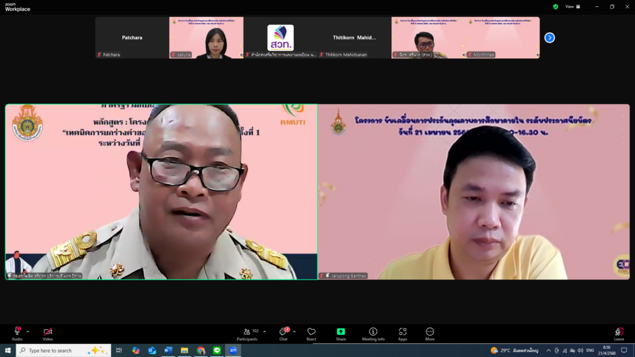Expand the arrow next to Chat
The width and height of the screenshot is (635, 357).
[294, 331]
